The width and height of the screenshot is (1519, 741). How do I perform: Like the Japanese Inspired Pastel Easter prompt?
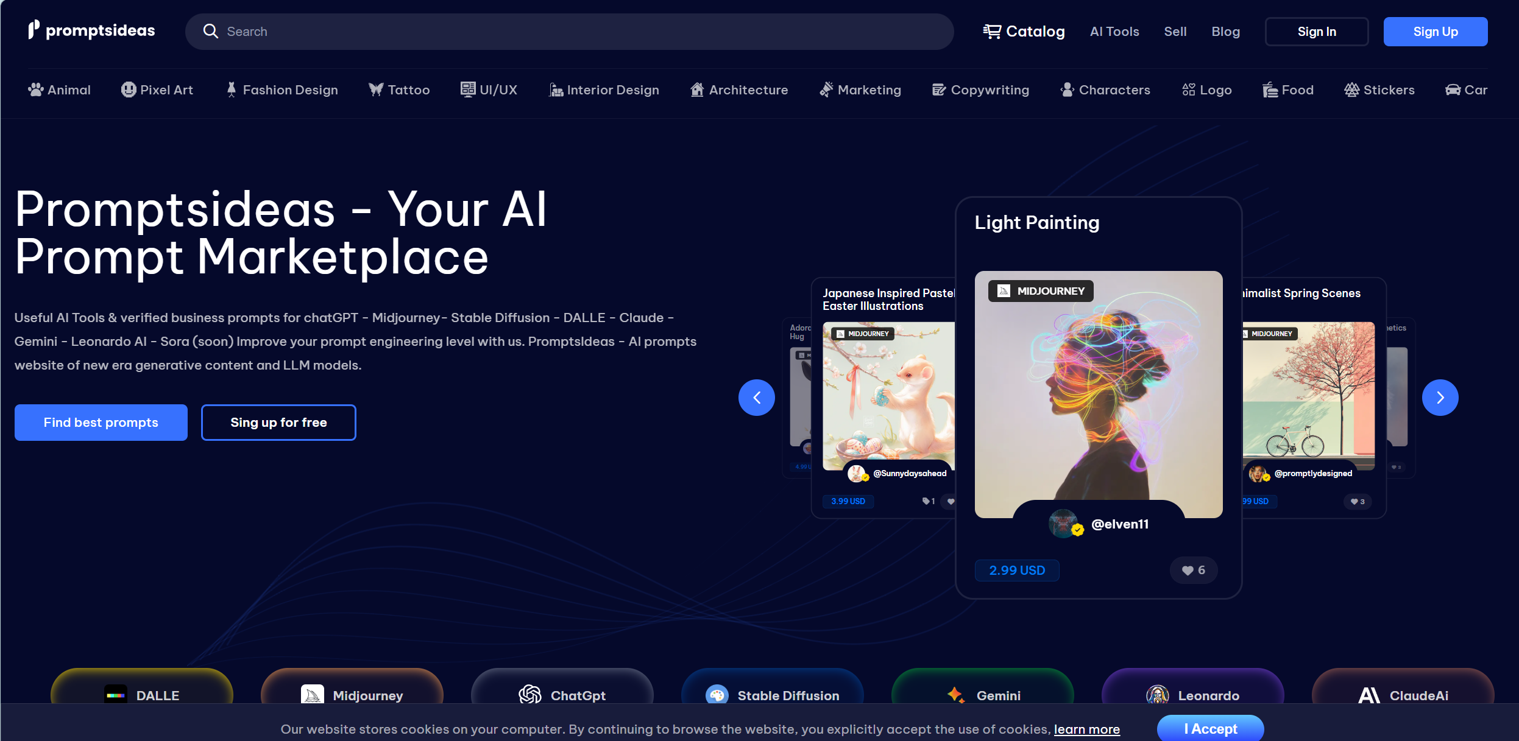pyautogui.click(x=947, y=502)
